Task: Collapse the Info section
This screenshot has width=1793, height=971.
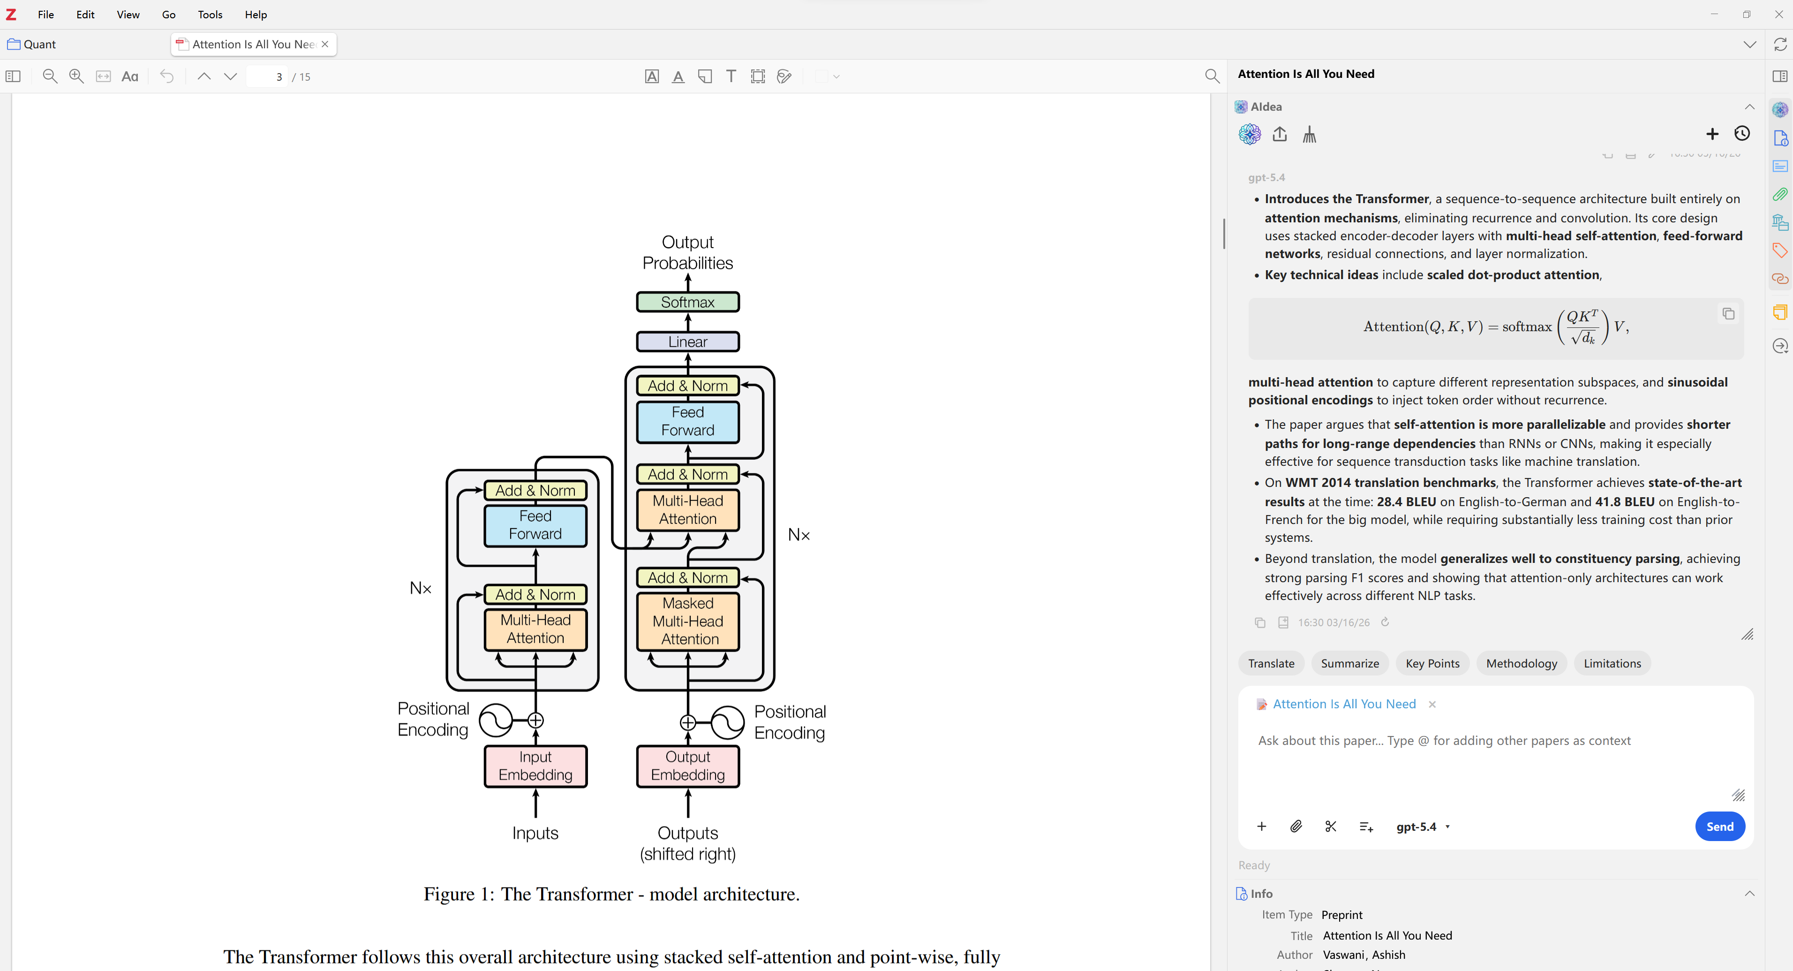Action: (x=1749, y=894)
